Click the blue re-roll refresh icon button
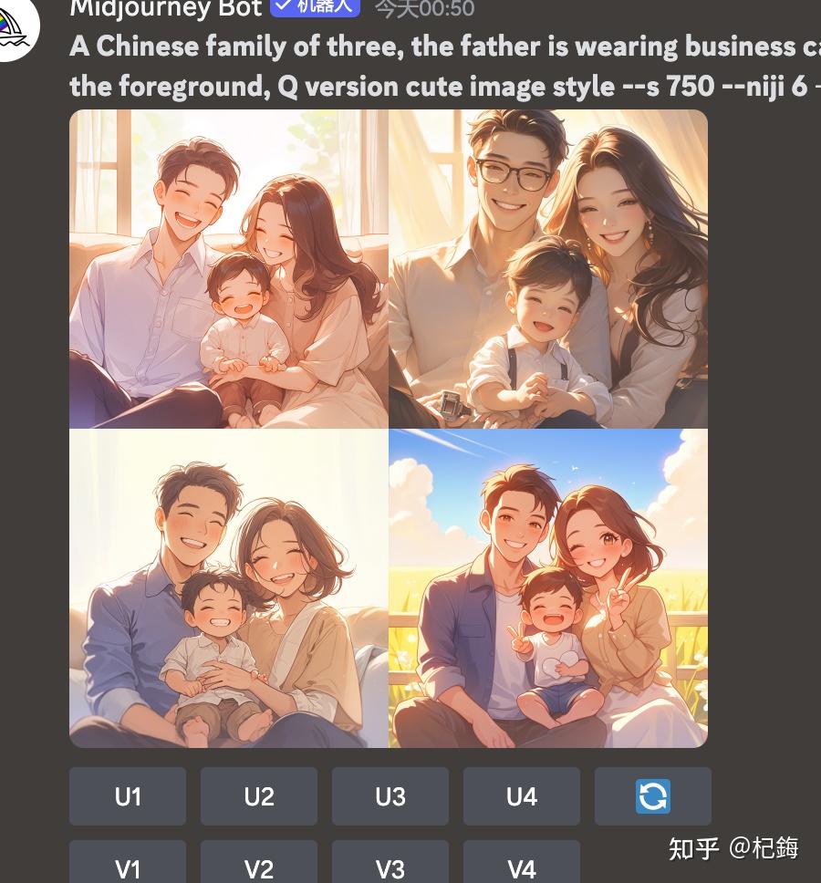The height and width of the screenshot is (883, 821). [x=652, y=795]
